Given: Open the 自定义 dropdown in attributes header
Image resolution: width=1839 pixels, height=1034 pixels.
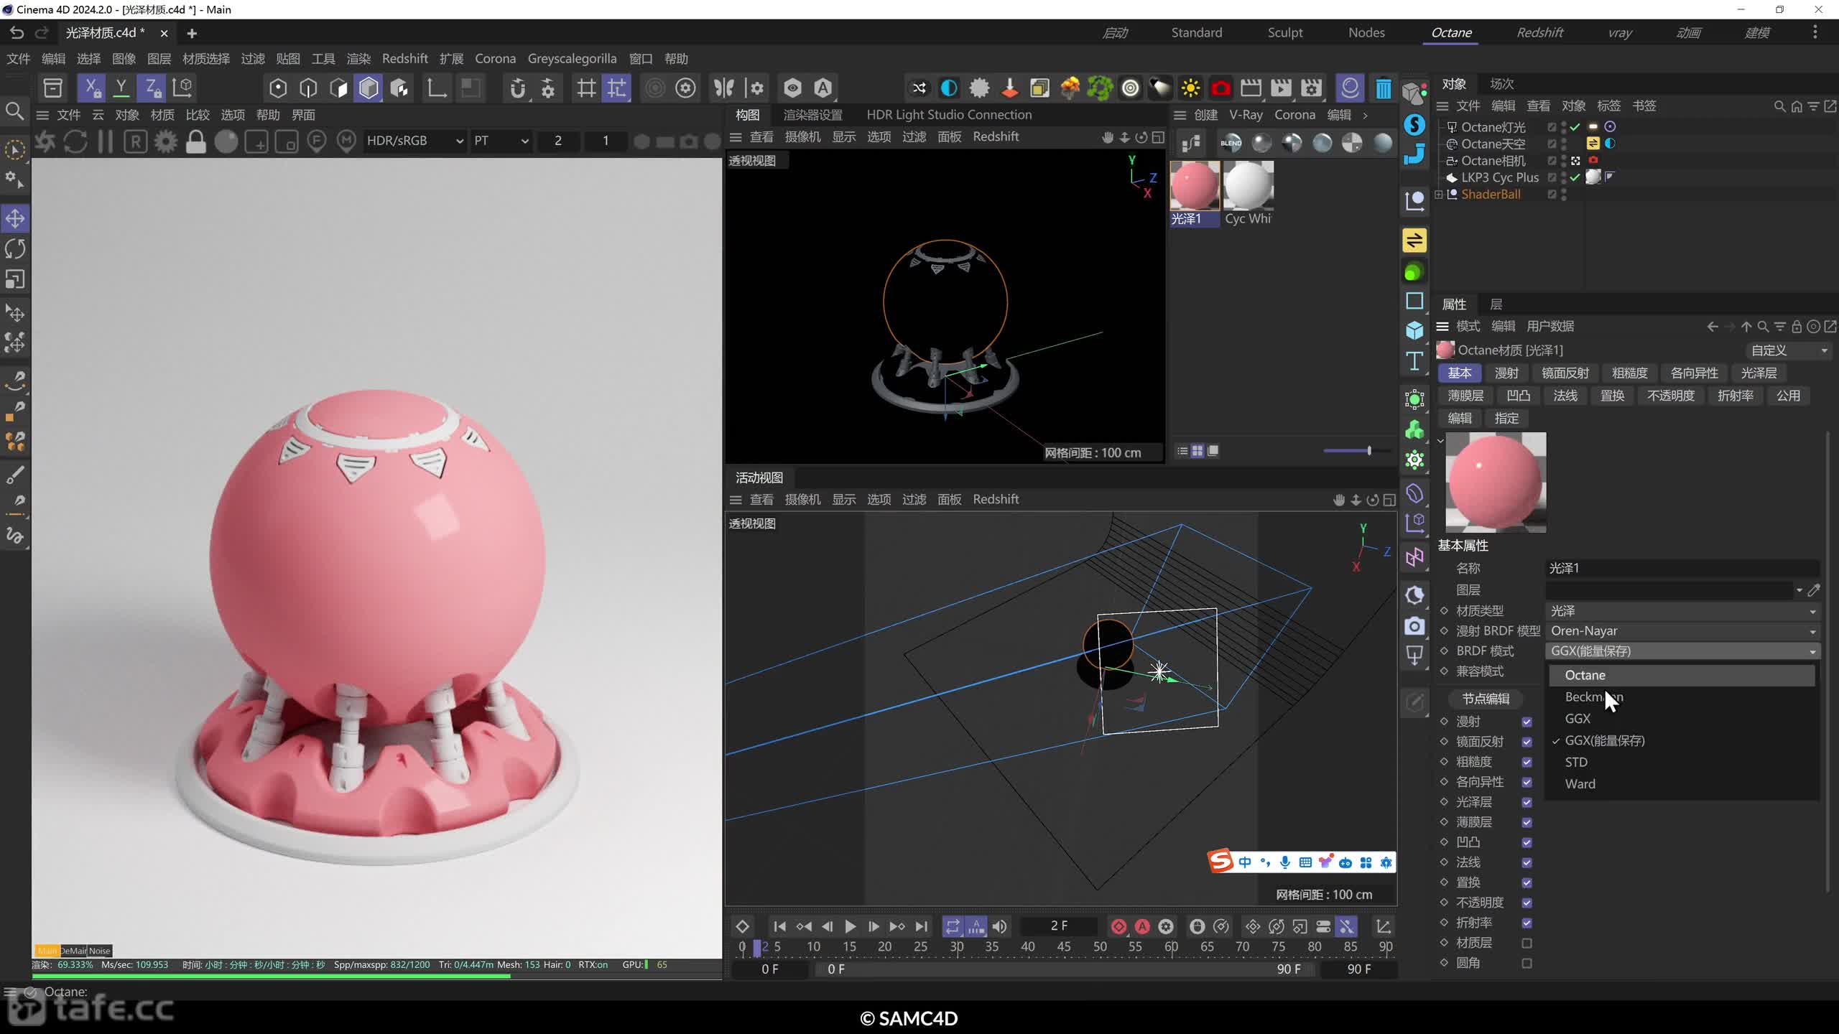Looking at the screenshot, I should [1789, 350].
